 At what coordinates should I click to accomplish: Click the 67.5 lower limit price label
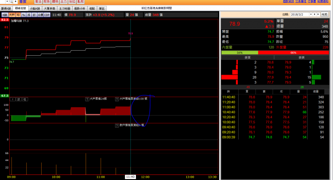point(5,96)
